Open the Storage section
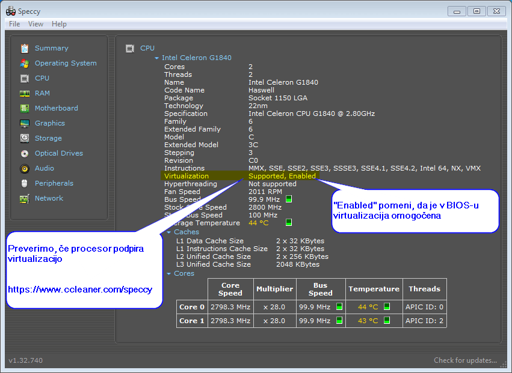This screenshot has width=512, height=373. point(48,138)
